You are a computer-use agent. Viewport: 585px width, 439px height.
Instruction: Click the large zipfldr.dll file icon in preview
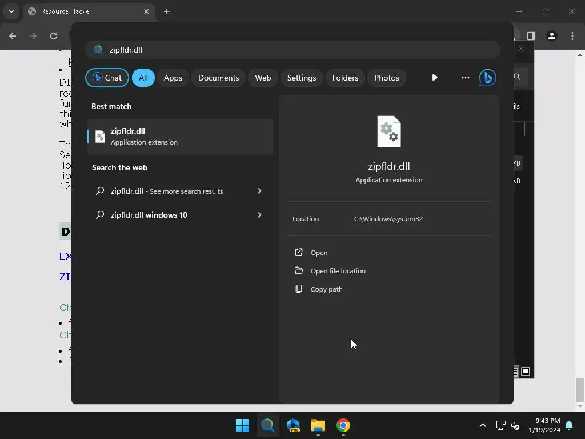coord(388,131)
